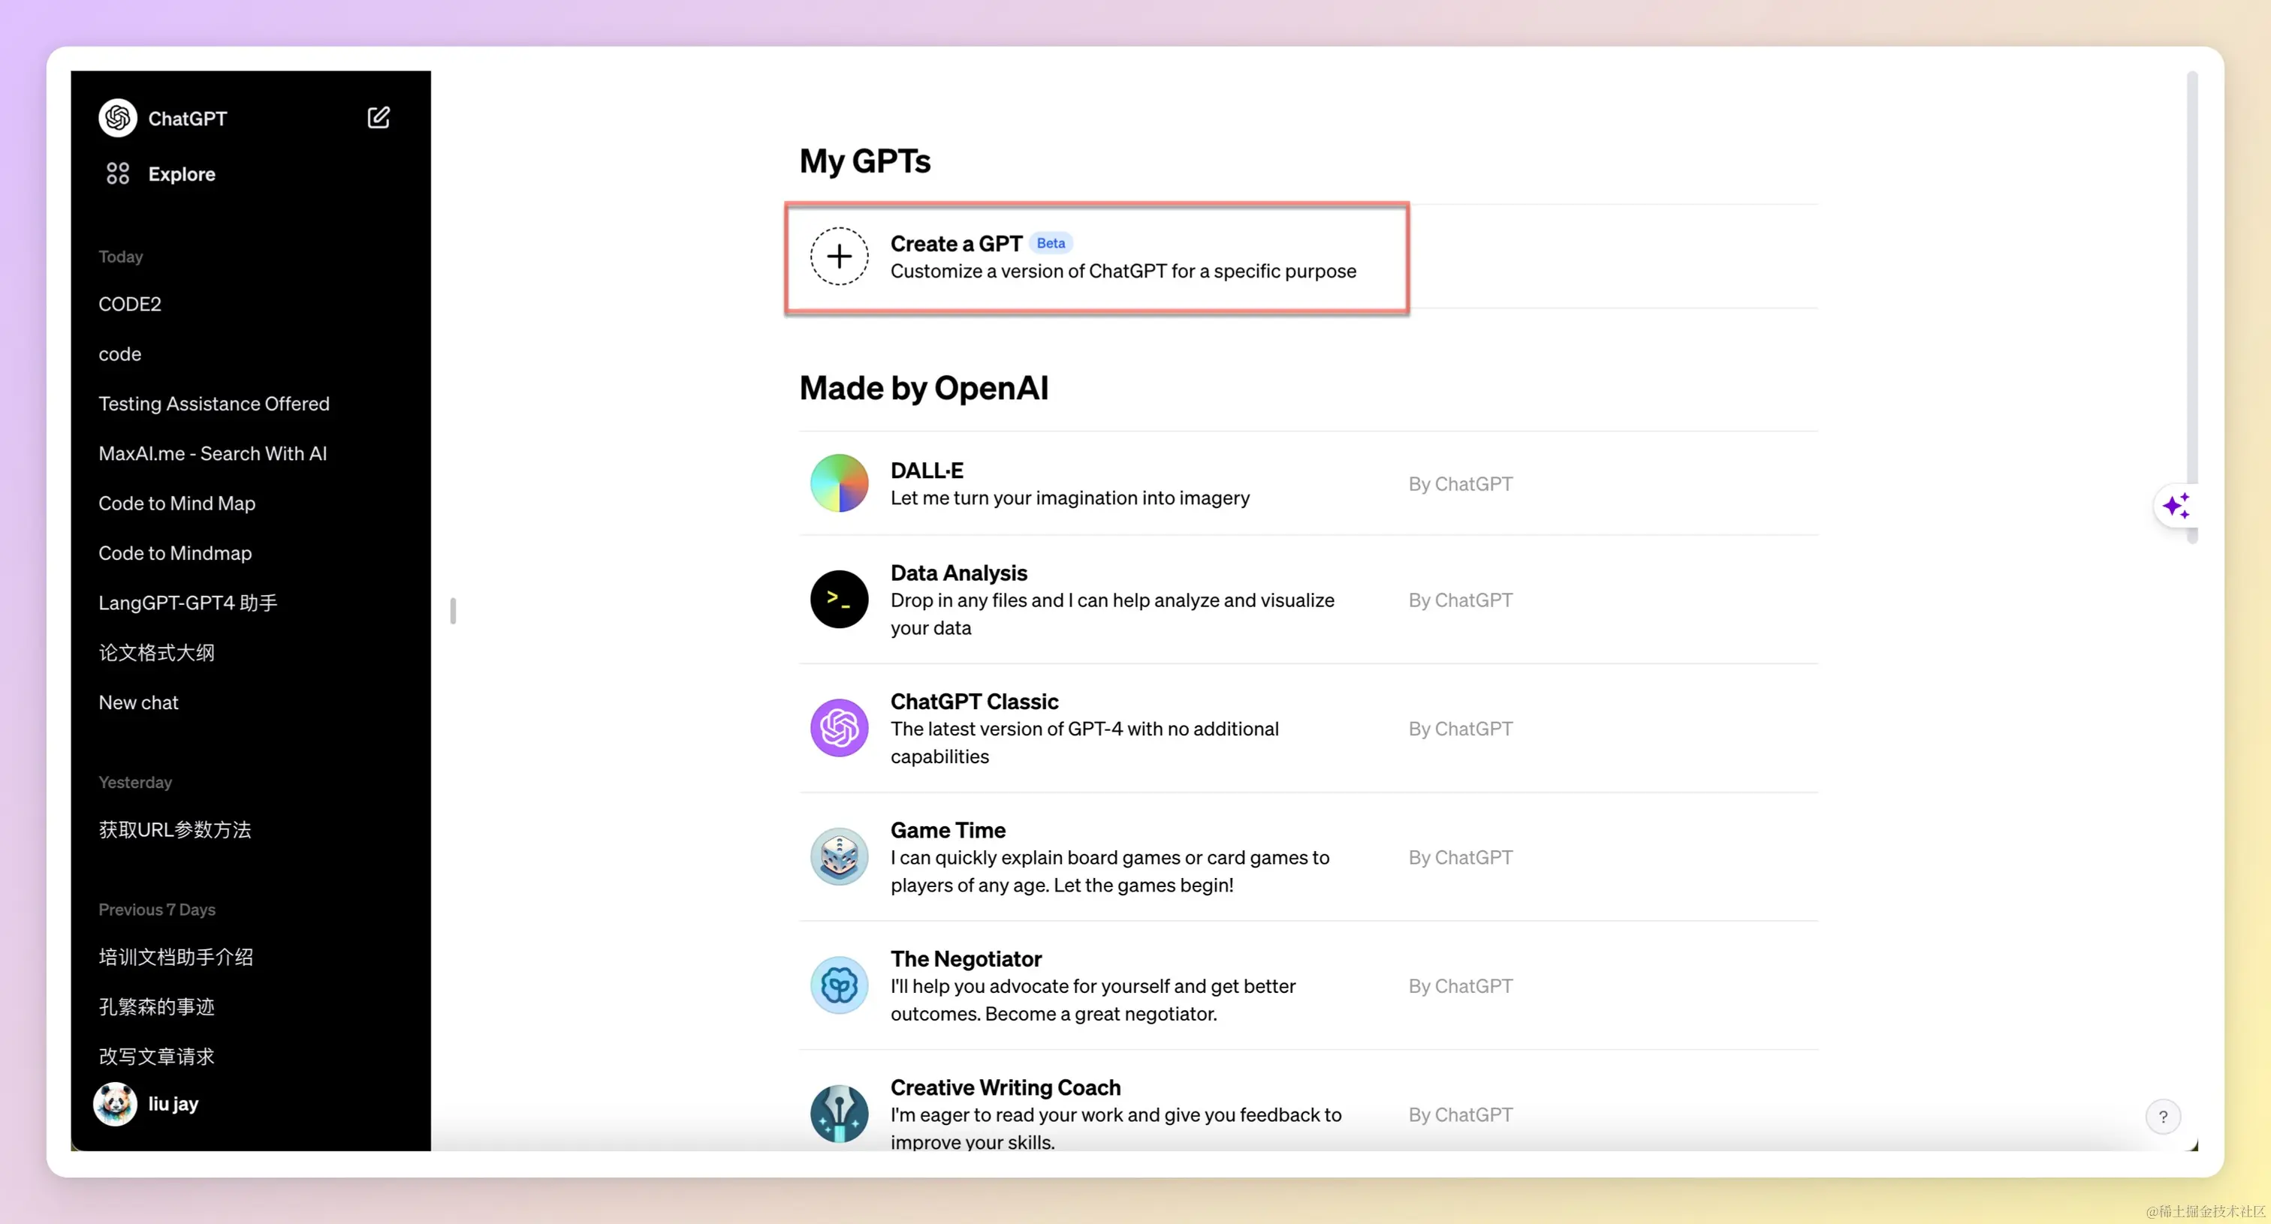Open LangGPT-GPT4 助手 chat

188,603
